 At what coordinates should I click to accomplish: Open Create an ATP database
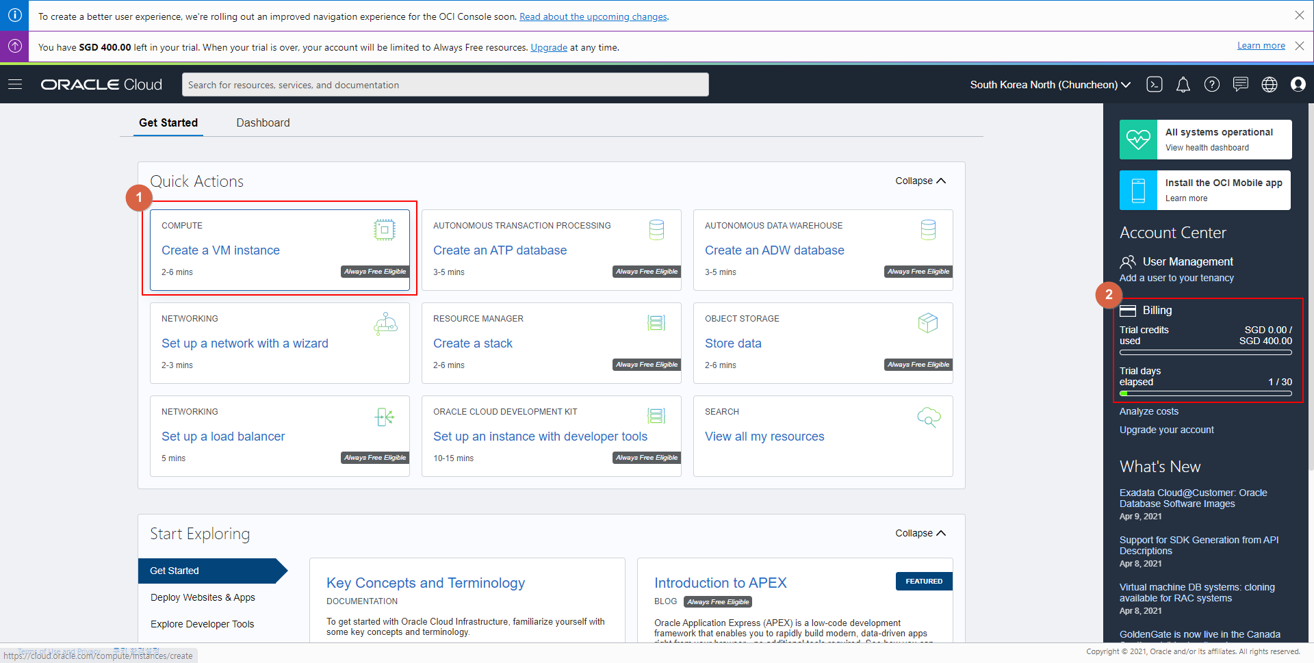coord(500,250)
